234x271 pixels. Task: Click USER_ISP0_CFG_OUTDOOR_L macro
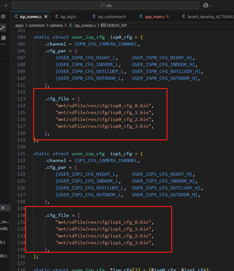point(89,78)
